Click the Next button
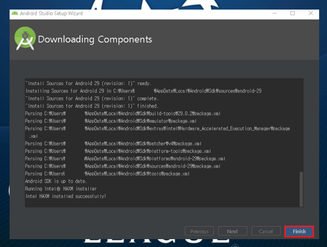This screenshot has height=247, width=327. point(232,231)
